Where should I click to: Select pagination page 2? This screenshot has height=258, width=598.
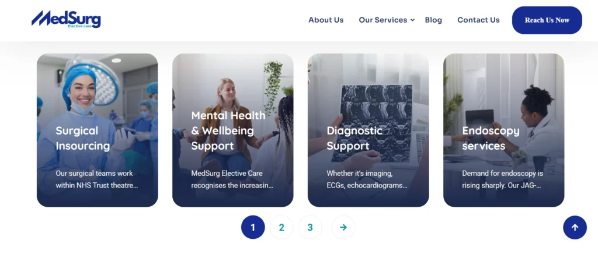tap(281, 228)
